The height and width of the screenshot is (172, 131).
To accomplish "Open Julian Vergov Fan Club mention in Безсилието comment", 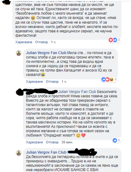I will [x=77, y=92].
